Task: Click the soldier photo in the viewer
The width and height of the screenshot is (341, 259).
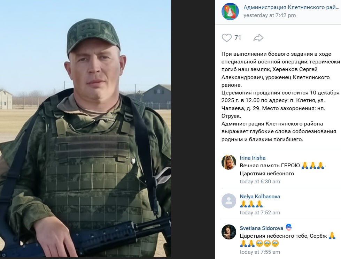Action: coord(85,128)
